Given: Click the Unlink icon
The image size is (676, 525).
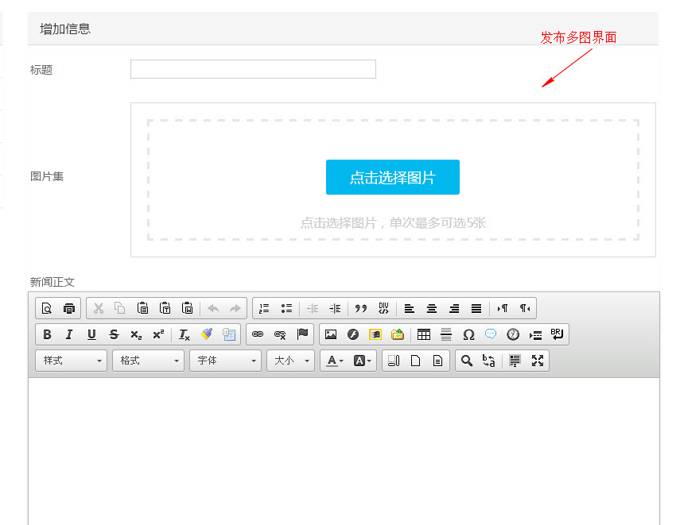Looking at the screenshot, I should point(280,334).
